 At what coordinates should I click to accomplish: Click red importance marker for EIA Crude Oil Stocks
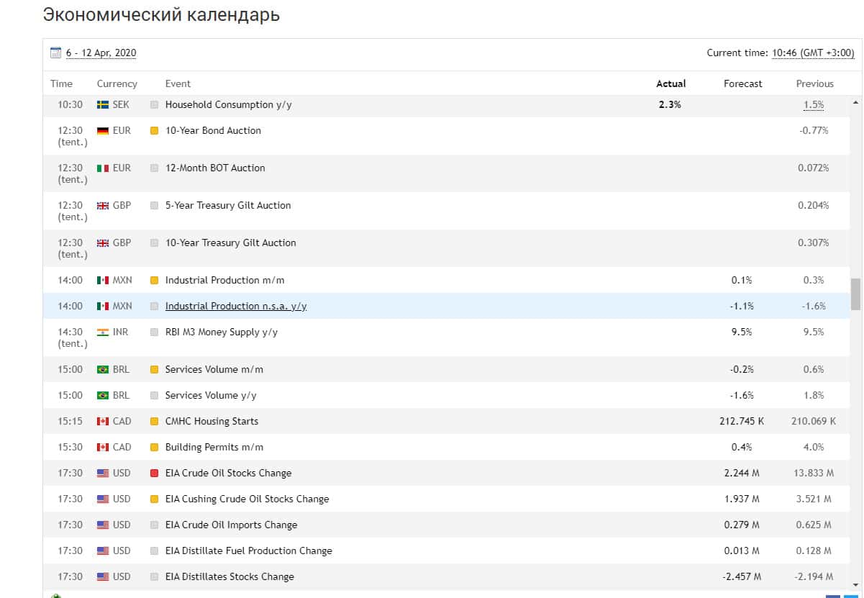click(154, 474)
